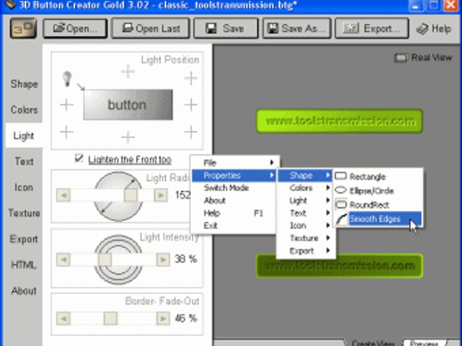Select the Light sidebar tab
Image resolution: width=462 pixels, height=346 pixels.
pyautogui.click(x=24, y=136)
